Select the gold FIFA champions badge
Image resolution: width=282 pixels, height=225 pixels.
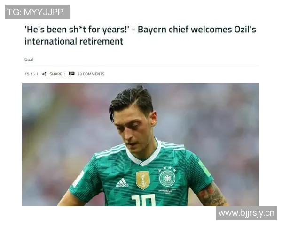click(x=143, y=180)
